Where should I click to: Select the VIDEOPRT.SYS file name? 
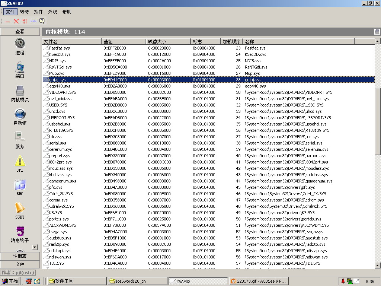point(63,92)
